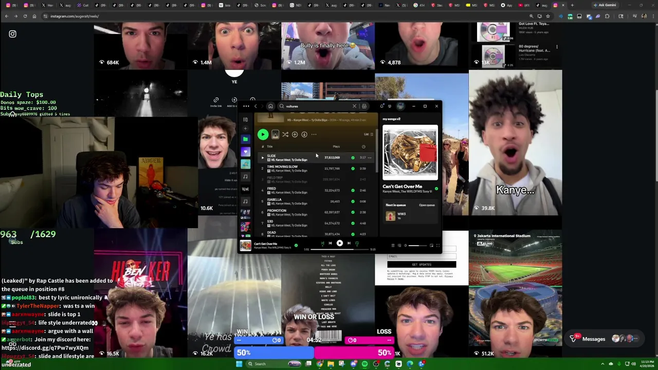Add the album to Your Library
The image size is (658, 370).
point(295,134)
